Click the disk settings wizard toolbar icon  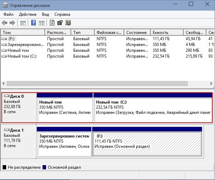[x=68, y=23]
